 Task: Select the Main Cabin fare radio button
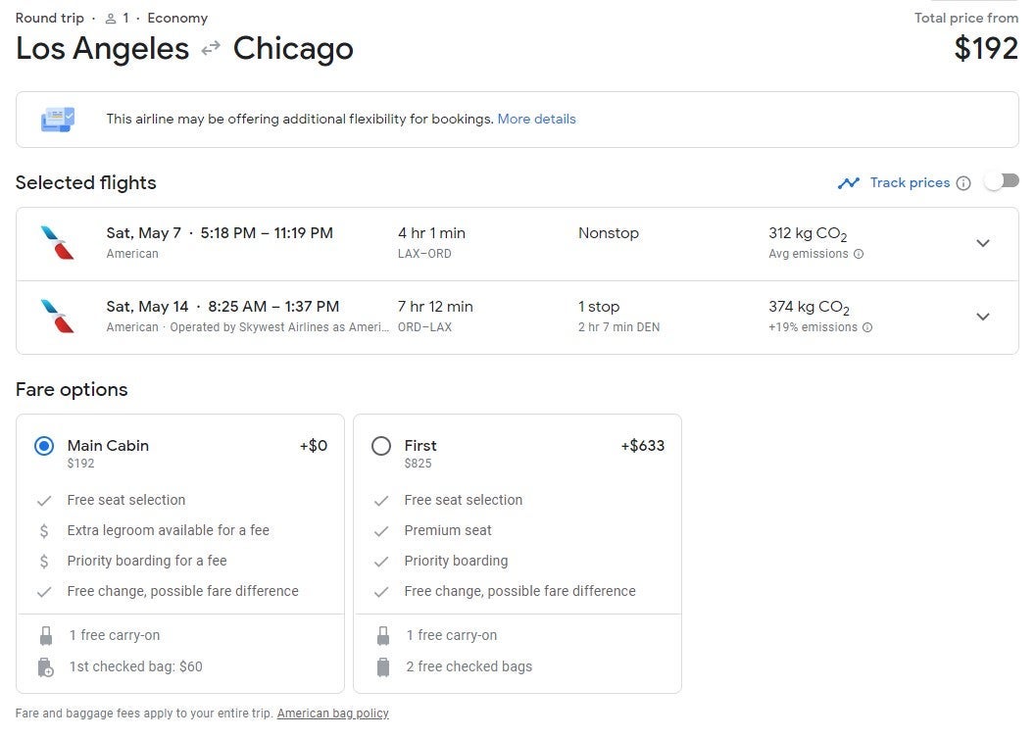tap(44, 446)
